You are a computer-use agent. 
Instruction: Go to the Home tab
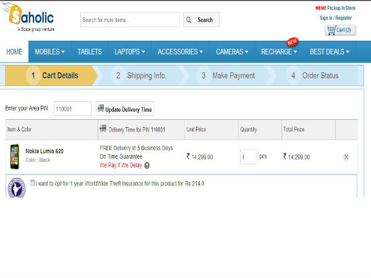point(14,52)
